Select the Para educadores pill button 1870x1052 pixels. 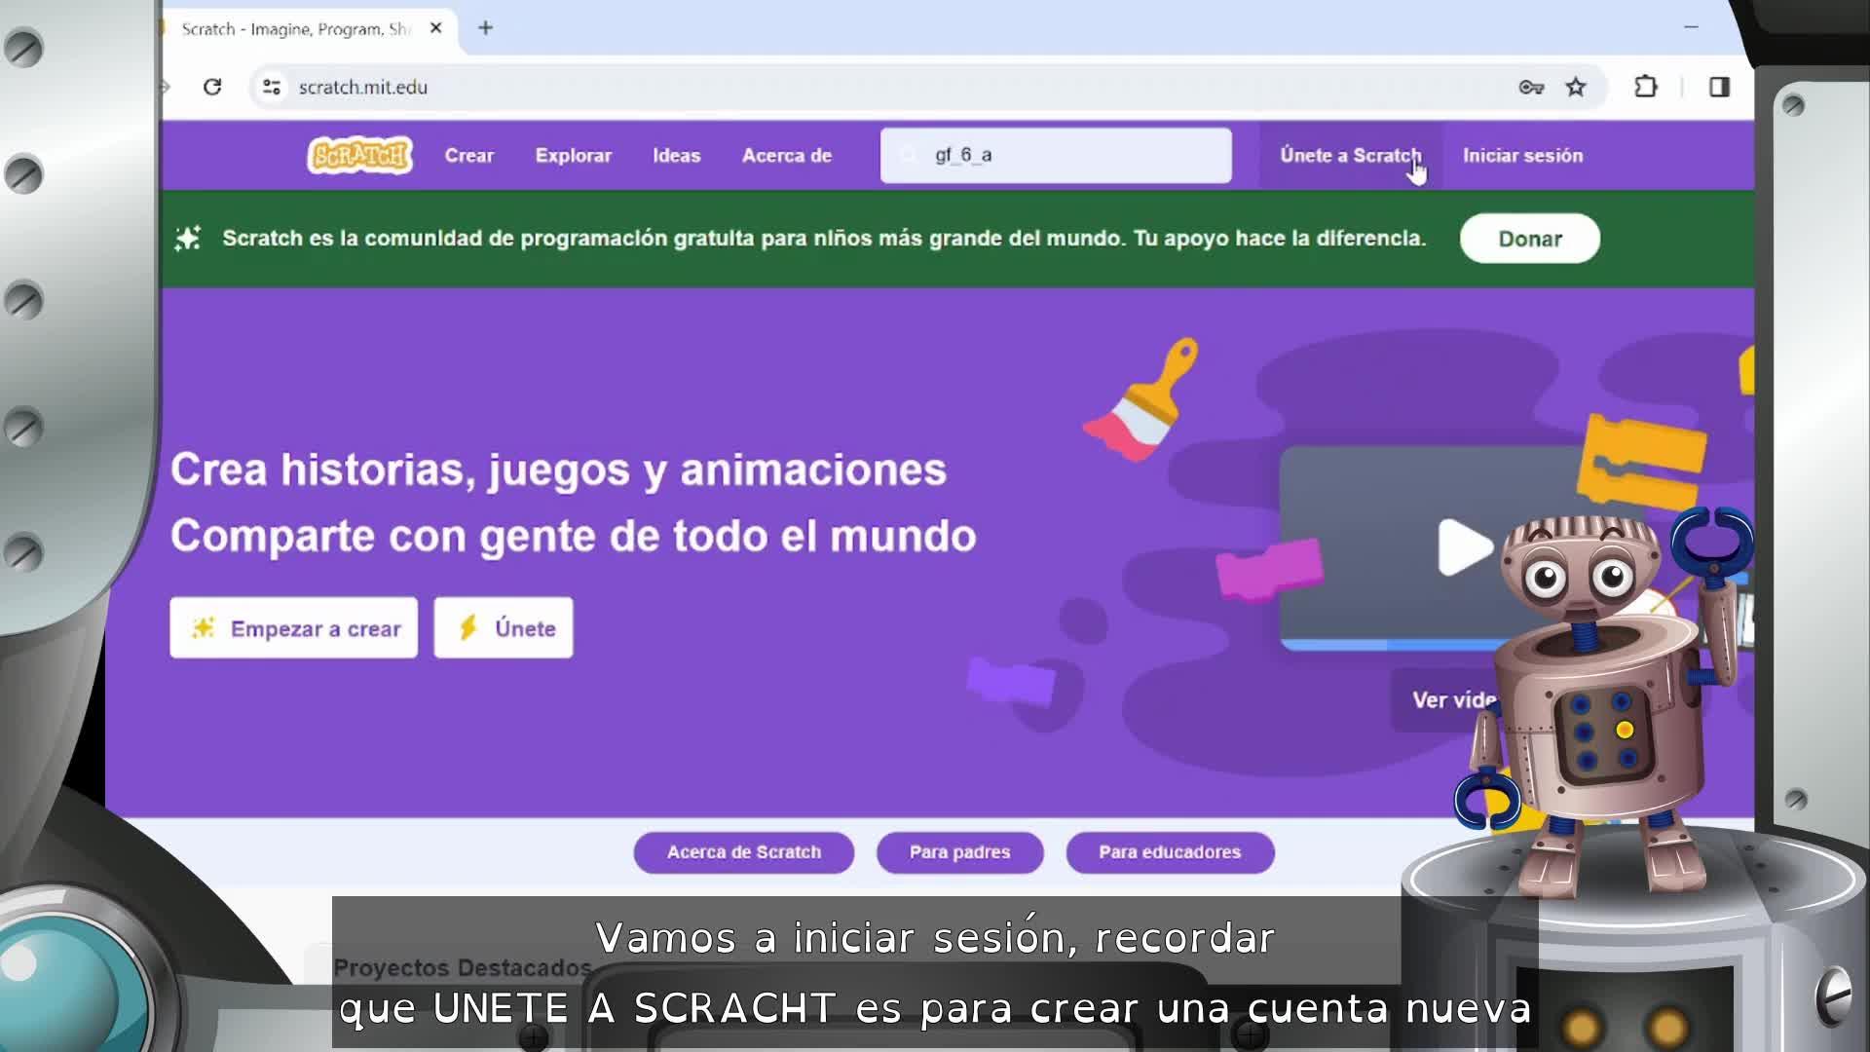point(1169,852)
